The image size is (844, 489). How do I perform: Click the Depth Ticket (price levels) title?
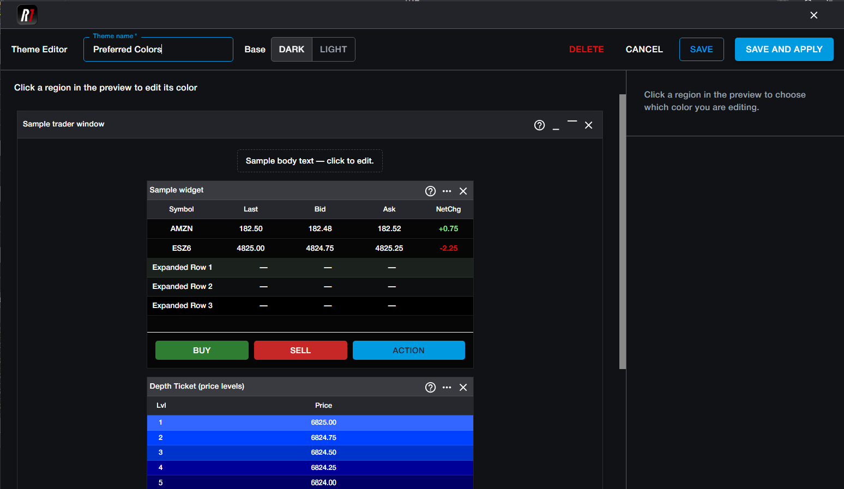tap(197, 387)
